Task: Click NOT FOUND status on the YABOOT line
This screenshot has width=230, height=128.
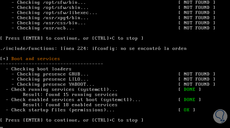Action: click(196, 84)
